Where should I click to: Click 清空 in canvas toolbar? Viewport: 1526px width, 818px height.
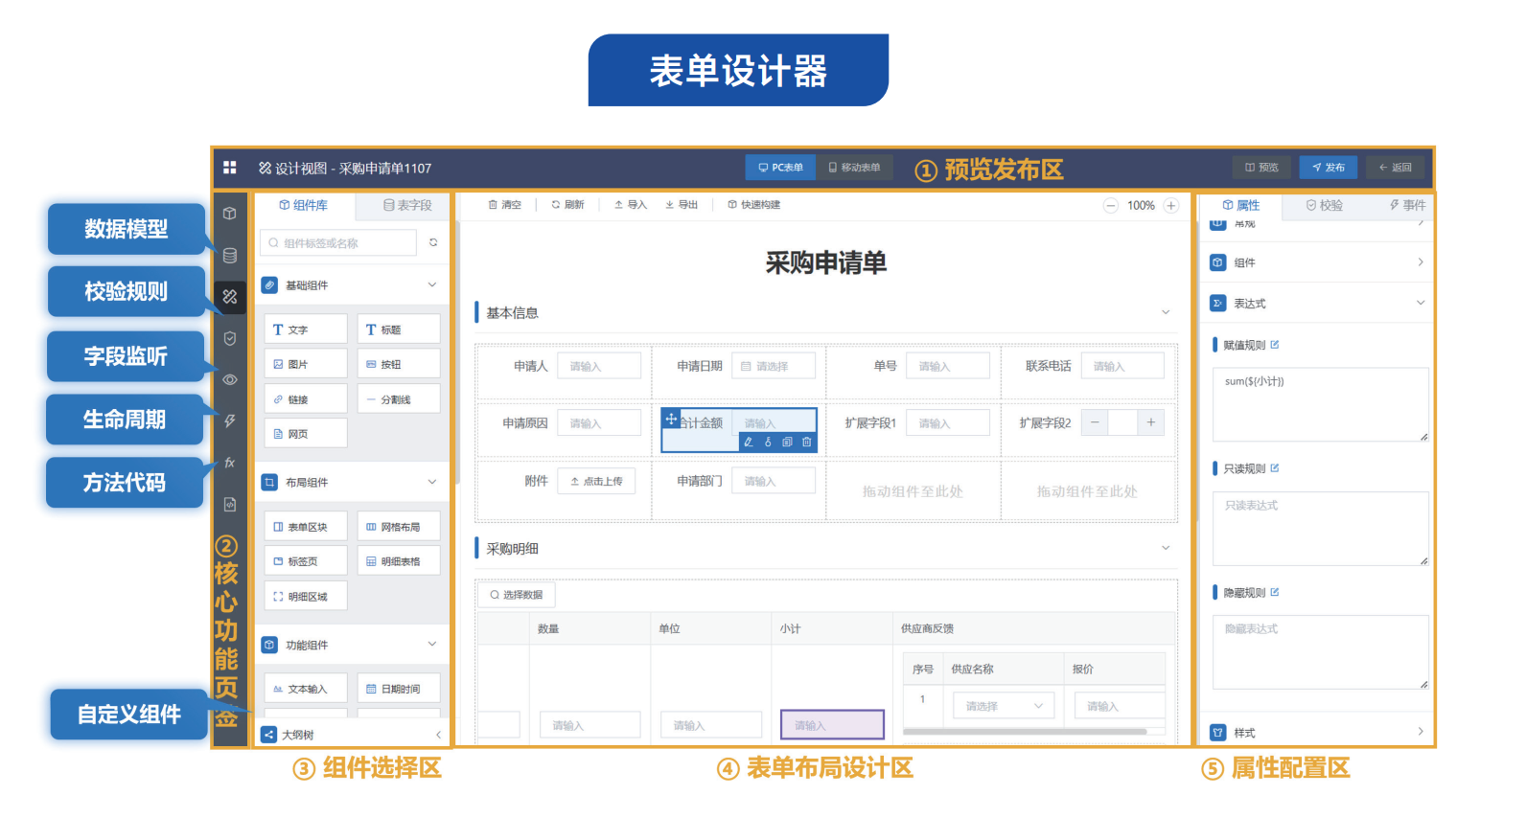click(x=505, y=205)
